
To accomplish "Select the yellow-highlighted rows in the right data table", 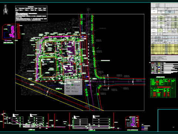I will coord(164,49).
